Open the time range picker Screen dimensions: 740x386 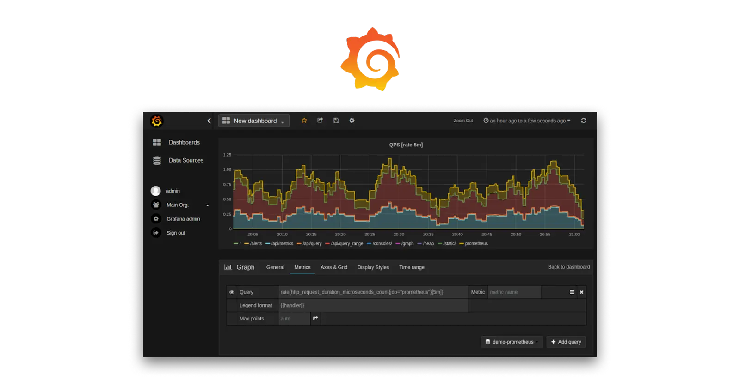(x=527, y=121)
